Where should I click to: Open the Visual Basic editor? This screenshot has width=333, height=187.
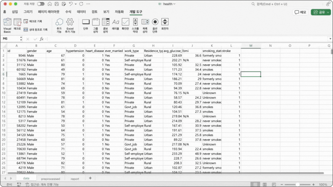pyautogui.click(x=7, y=25)
